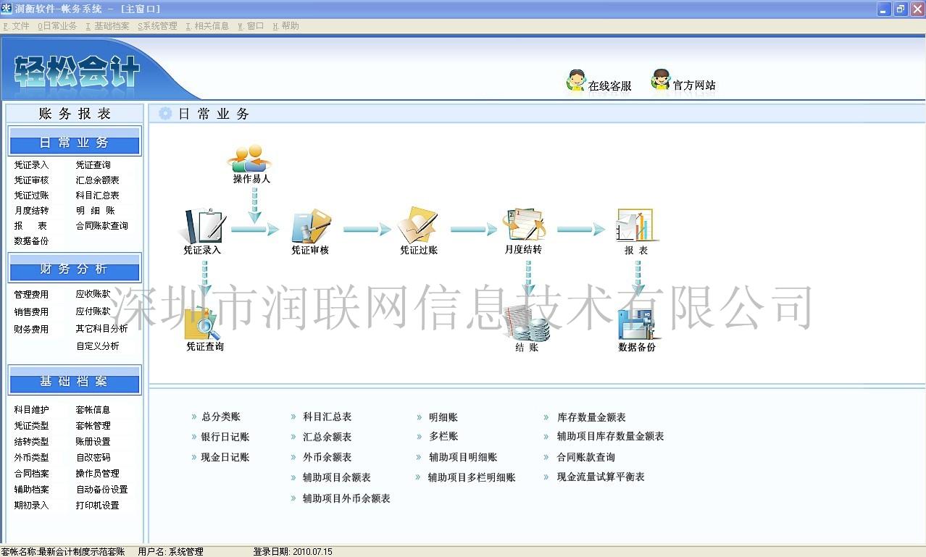Open 打印机设置
The width and height of the screenshot is (926, 557).
click(x=98, y=506)
